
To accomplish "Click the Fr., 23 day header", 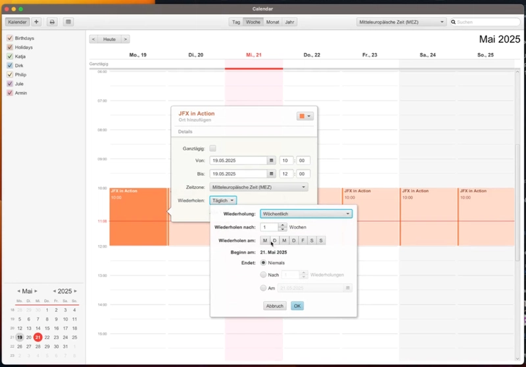I will 370,55.
